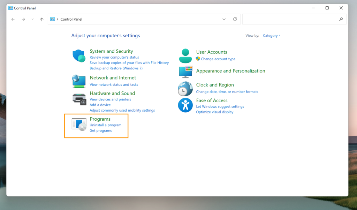Open Uninstall a program link
This screenshot has width=357, height=210.
(105, 125)
